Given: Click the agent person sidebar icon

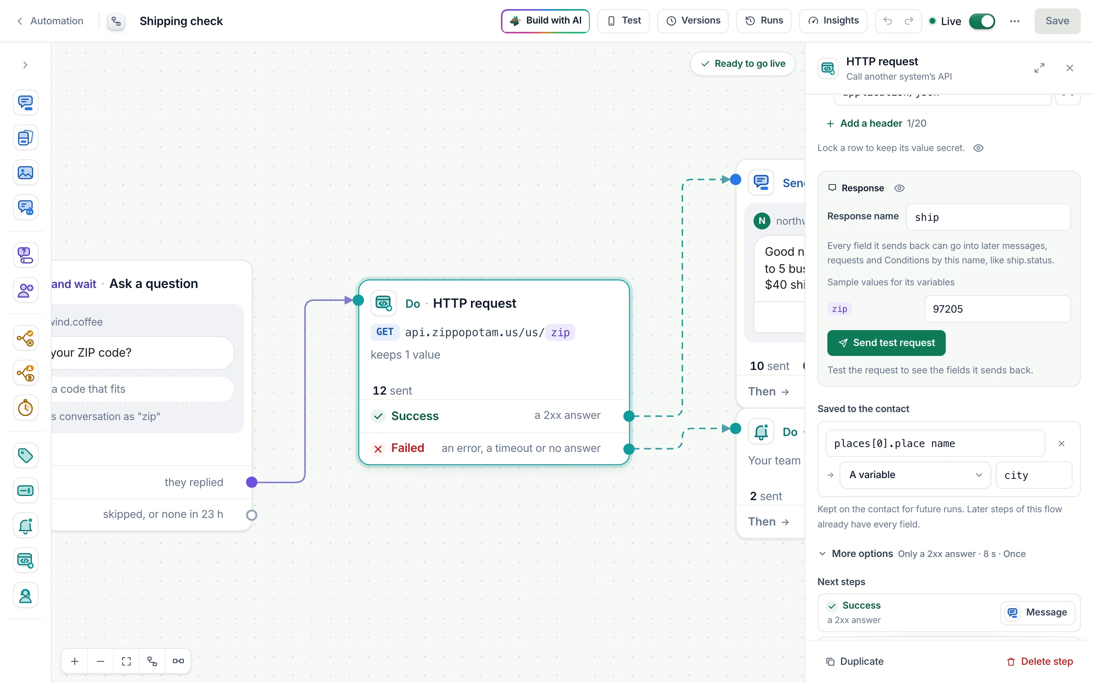Looking at the screenshot, I should [25, 596].
